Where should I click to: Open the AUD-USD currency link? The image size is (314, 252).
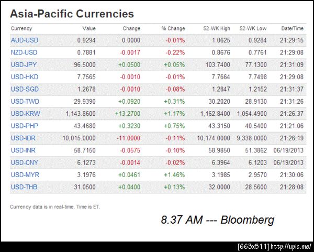(x=24, y=40)
